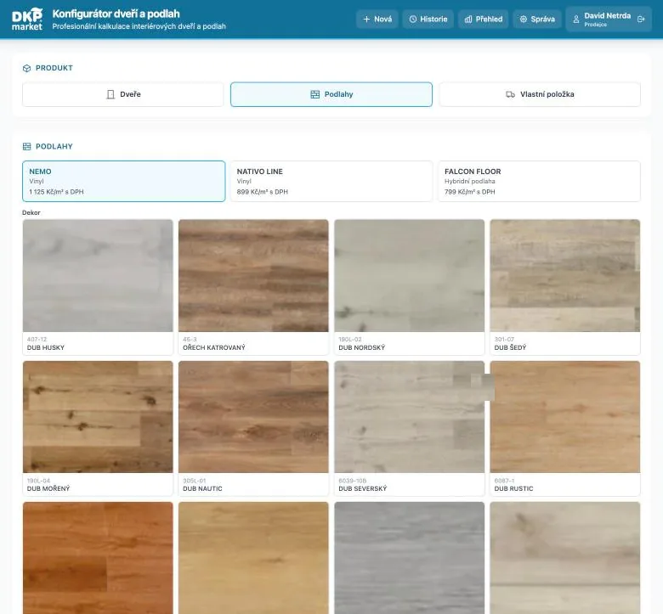Select the FALCON FLOOR hybrid collection
Viewport: 663px width, 614px height.
539,181
